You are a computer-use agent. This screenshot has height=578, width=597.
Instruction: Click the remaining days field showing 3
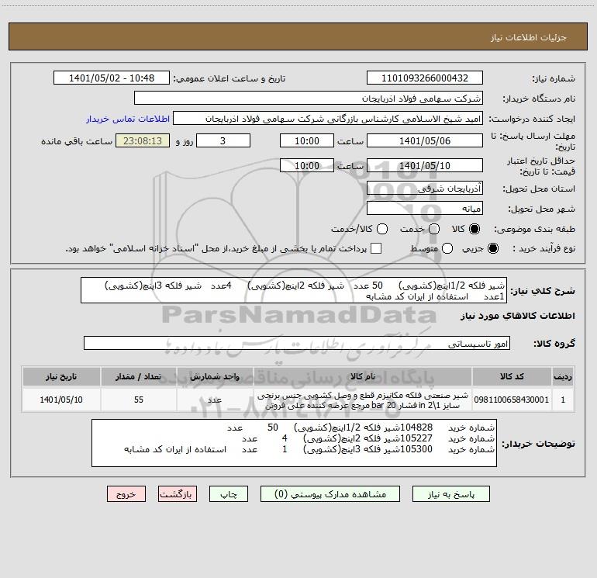tap(223, 140)
